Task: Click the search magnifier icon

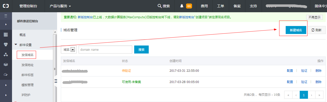Action: [159, 6]
